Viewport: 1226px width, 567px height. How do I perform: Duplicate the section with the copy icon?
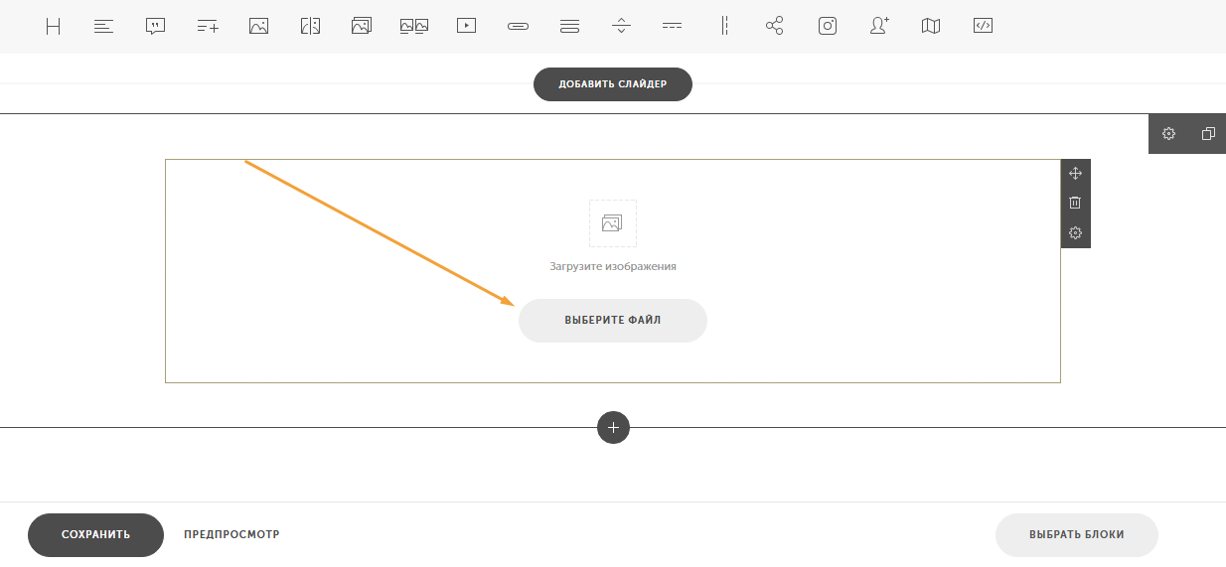click(1208, 134)
